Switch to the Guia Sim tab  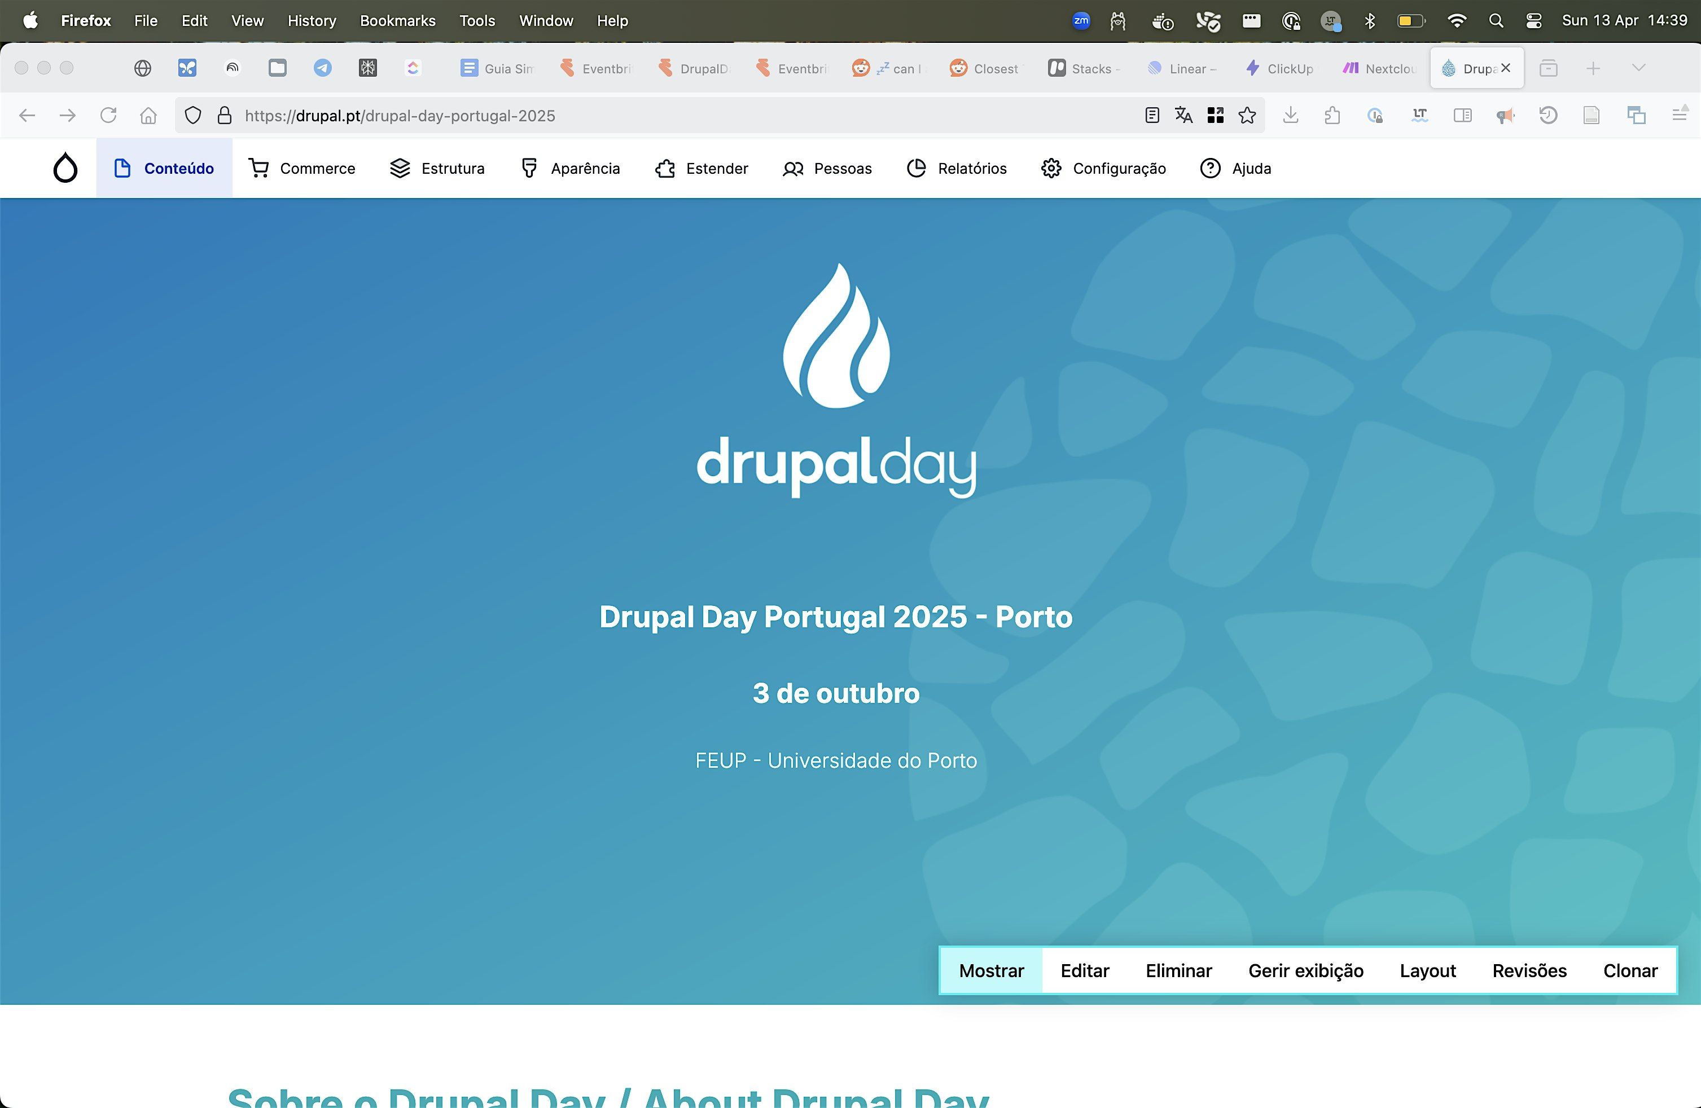(x=498, y=69)
